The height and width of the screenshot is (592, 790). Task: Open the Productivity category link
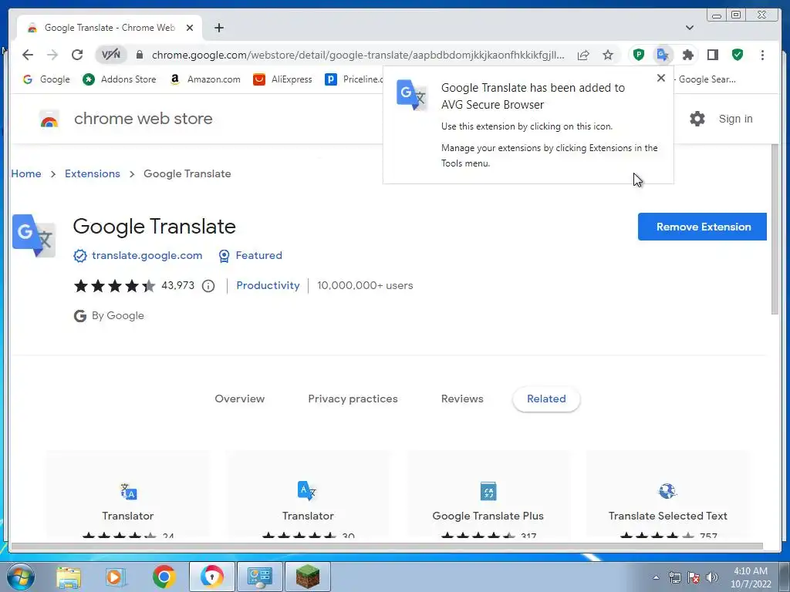click(268, 285)
